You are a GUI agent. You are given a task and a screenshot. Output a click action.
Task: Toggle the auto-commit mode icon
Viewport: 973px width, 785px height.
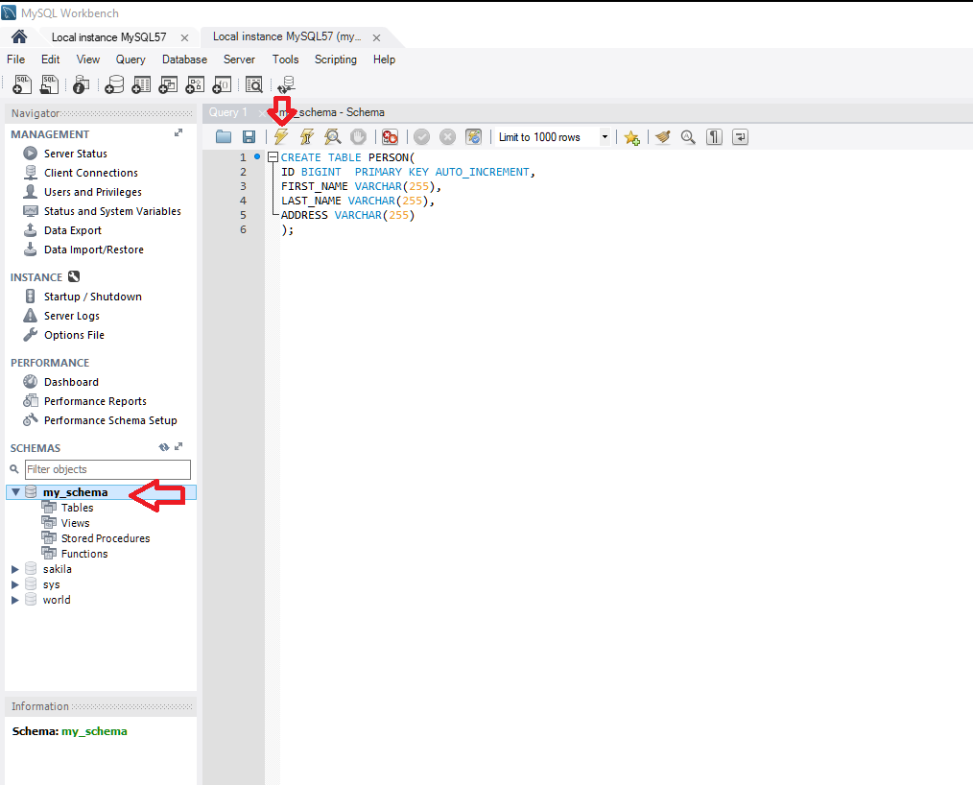(473, 137)
